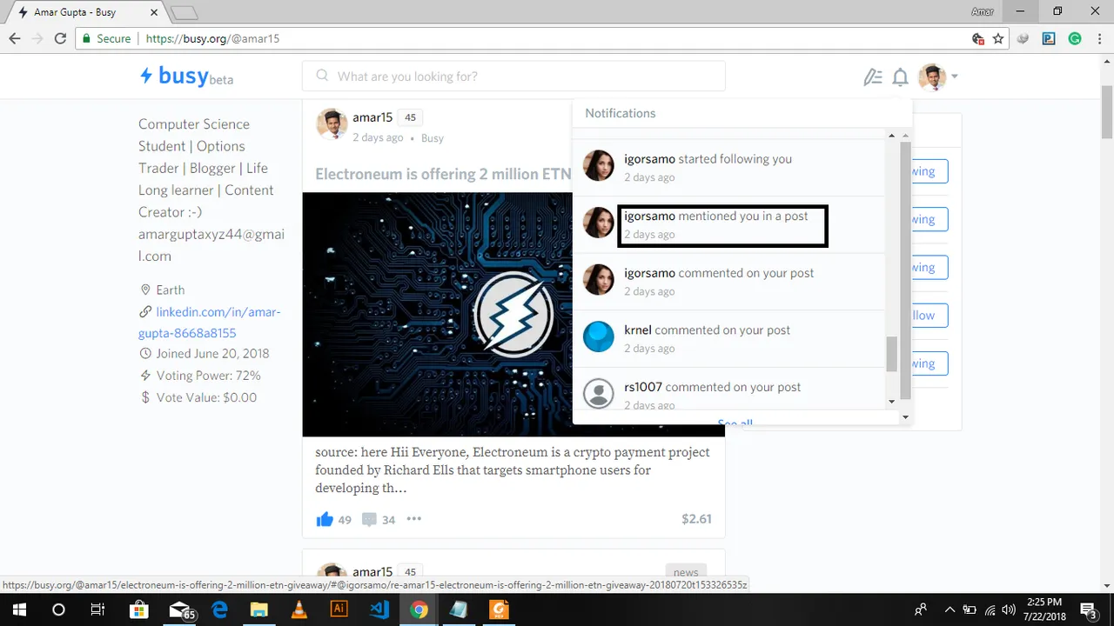Open File Explorer from the taskbar

[x=259, y=609]
